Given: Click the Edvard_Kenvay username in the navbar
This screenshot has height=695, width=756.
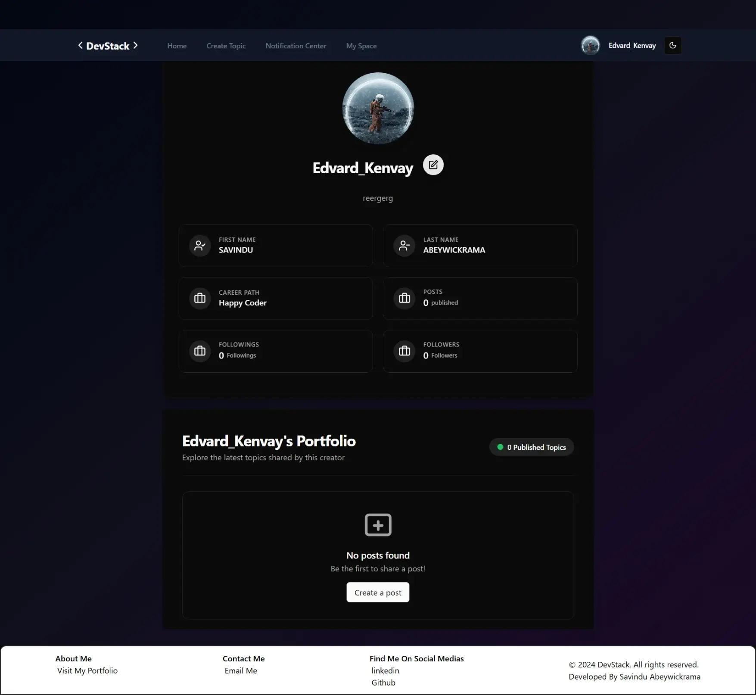Looking at the screenshot, I should point(632,46).
